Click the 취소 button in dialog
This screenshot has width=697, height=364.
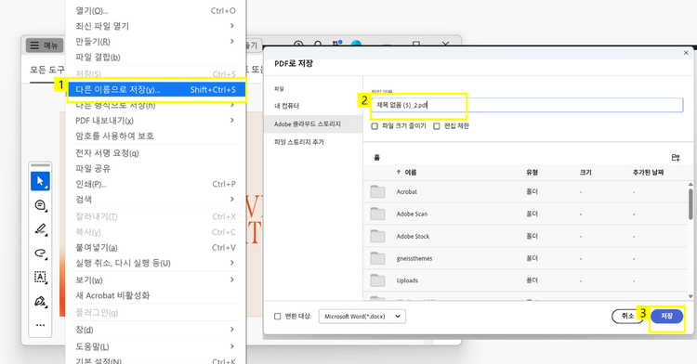(627, 316)
